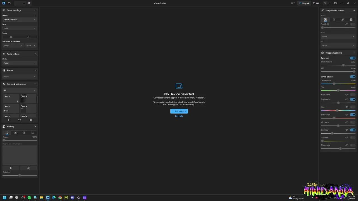This screenshot has height=201, width=358.
Task: Toggle the Gamma switch
Action: point(353,138)
